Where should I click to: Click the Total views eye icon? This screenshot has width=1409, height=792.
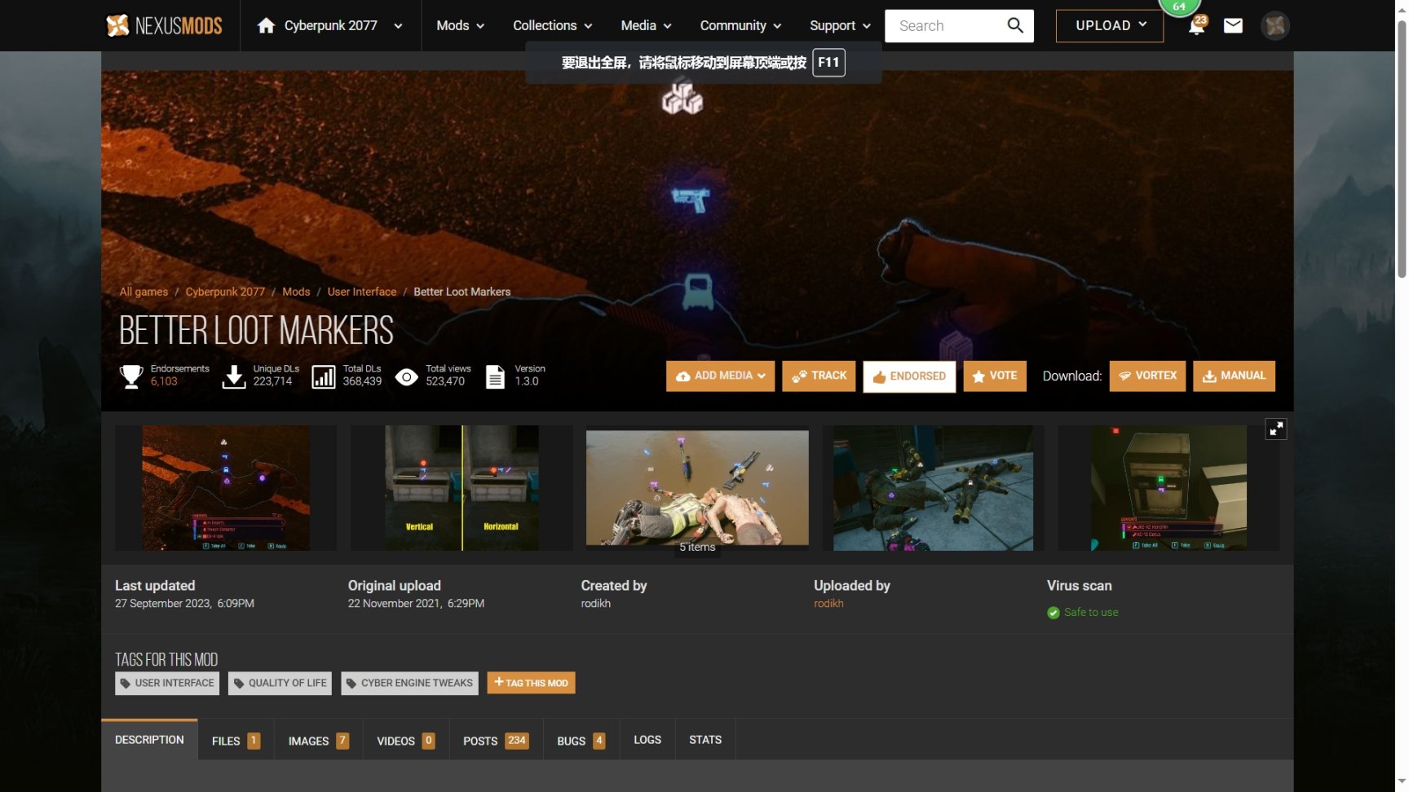click(406, 376)
